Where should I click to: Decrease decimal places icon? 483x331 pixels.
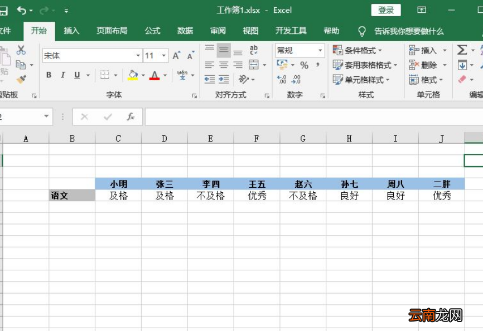(x=296, y=79)
